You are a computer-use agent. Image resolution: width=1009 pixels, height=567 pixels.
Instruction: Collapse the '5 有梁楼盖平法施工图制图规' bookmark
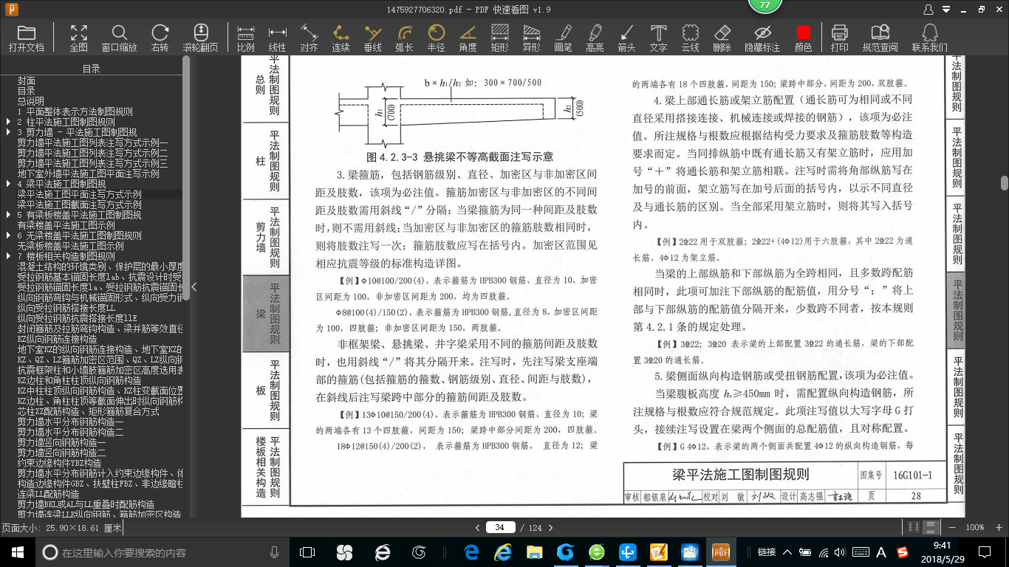tap(8, 215)
